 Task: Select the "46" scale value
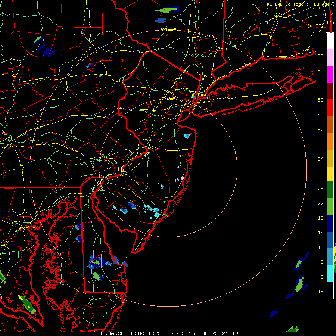tap(321, 115)
